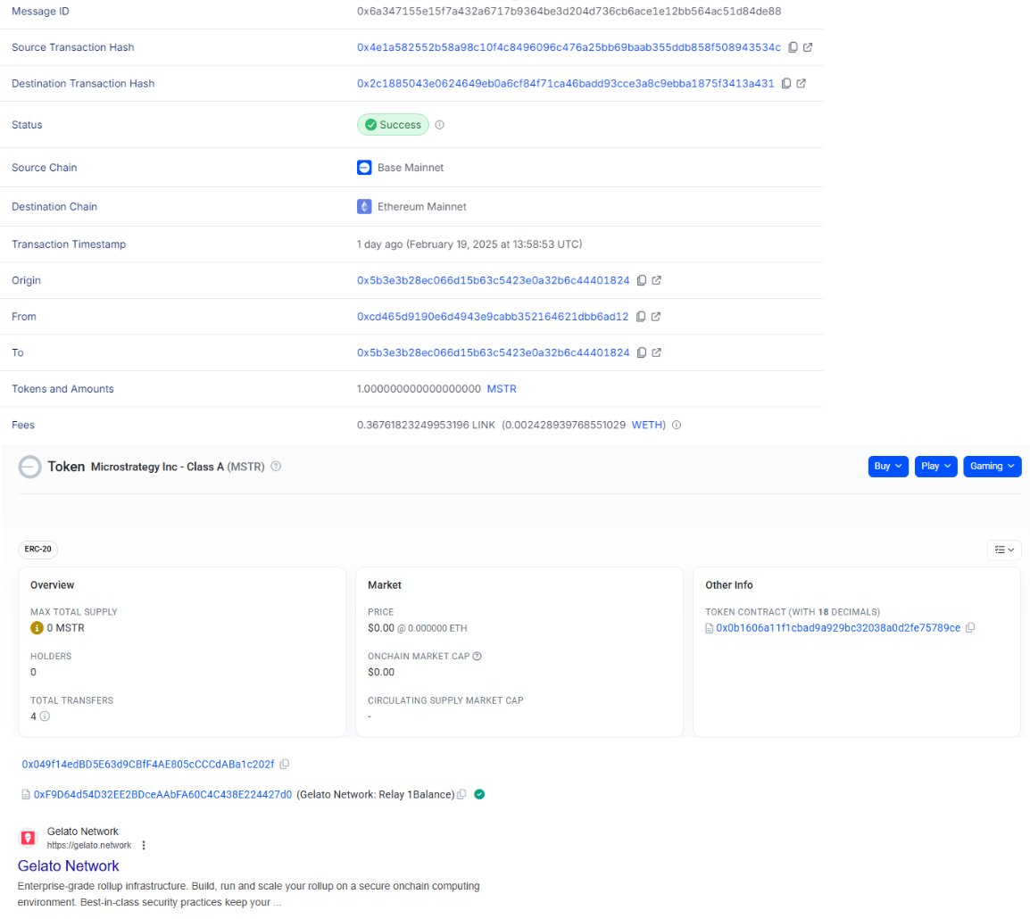The width and height of the screenshot is (1030, 919).
Task: Copy the Origin address
Action: tap(642, 280)
